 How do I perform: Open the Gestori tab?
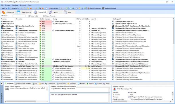tap(98, 84)
